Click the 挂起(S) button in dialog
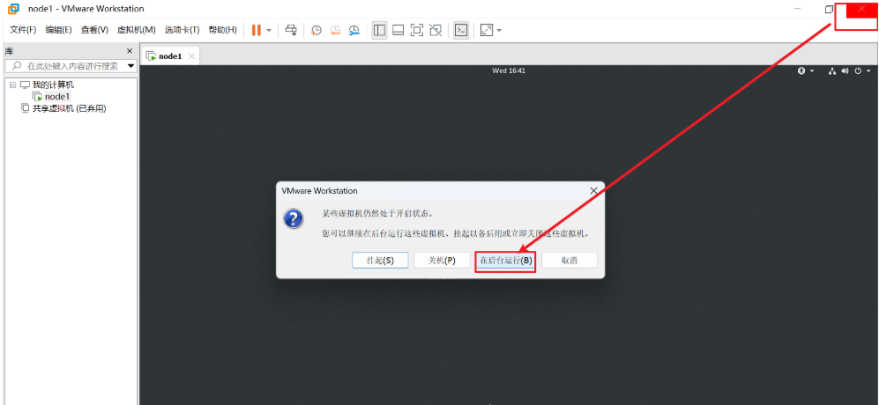This screenshot has width=879, height=405. click(380, 261)
